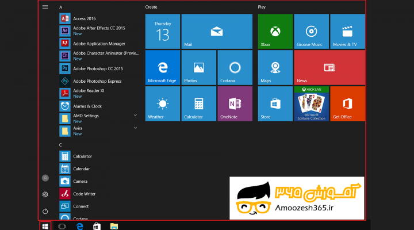Screen dimensions: 414x230
Task: Click the Play group title
Action: pos(262,7)
